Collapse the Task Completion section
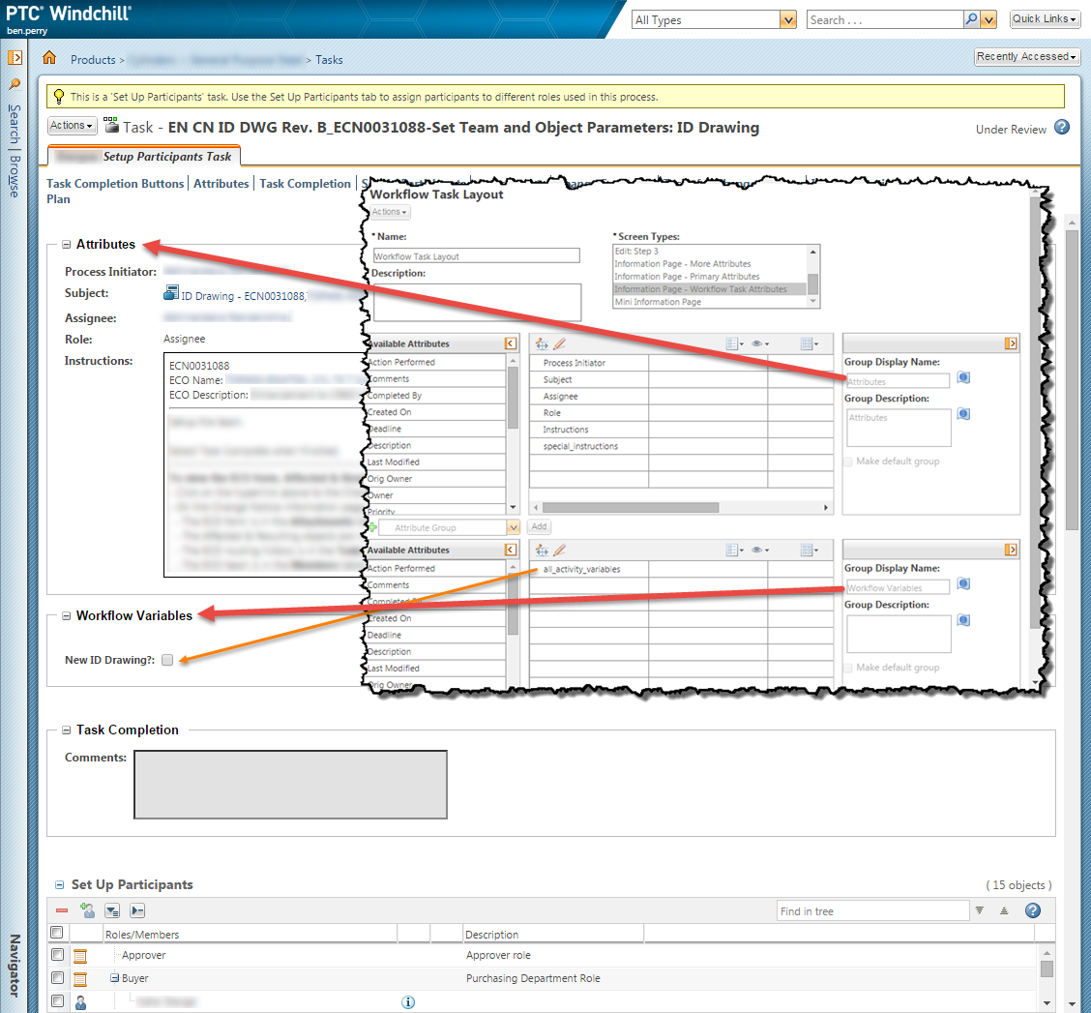This screenshot has height=1013, width=1091. [x=66, y=730]
